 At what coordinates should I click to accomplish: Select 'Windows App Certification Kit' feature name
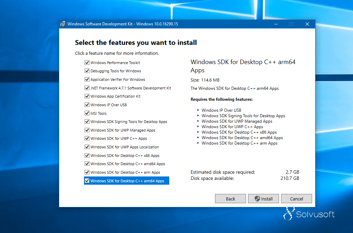[x=116, y=96]
